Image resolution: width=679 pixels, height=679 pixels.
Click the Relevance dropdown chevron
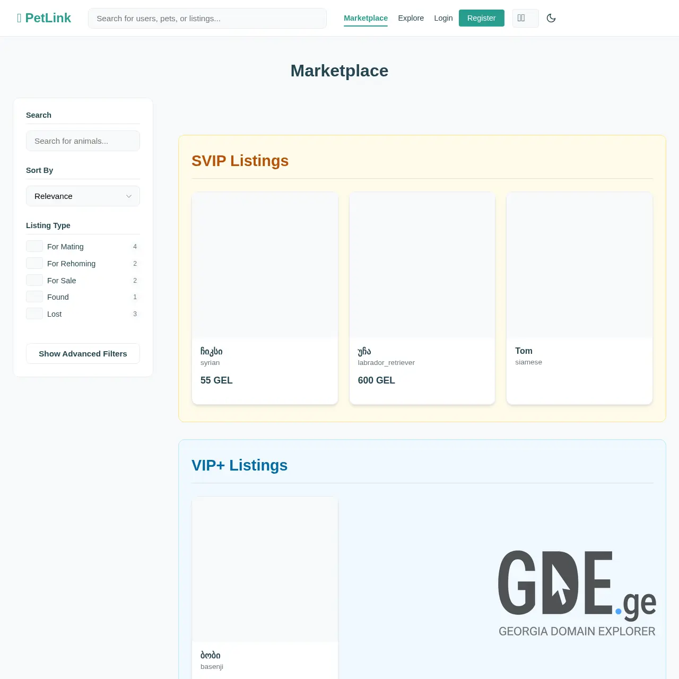pos(129,196)
